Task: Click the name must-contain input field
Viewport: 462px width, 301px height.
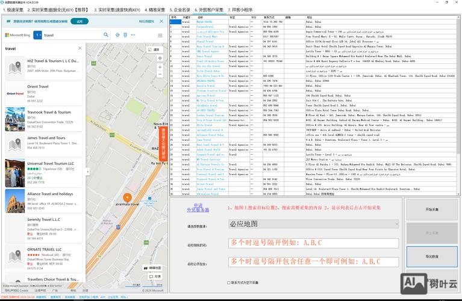Action: (x=313, y=261)
